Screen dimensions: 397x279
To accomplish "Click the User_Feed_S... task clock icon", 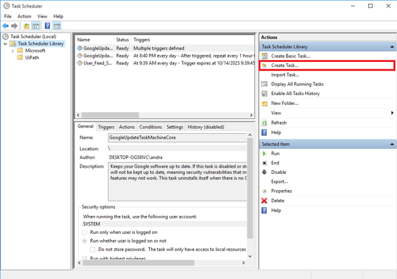I will pyautogui.click(x=80, y=63).
